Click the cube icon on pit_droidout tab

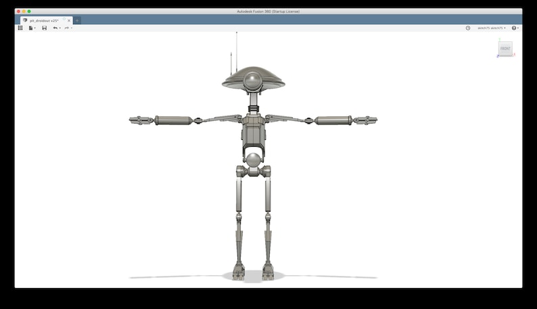(25, 20)
